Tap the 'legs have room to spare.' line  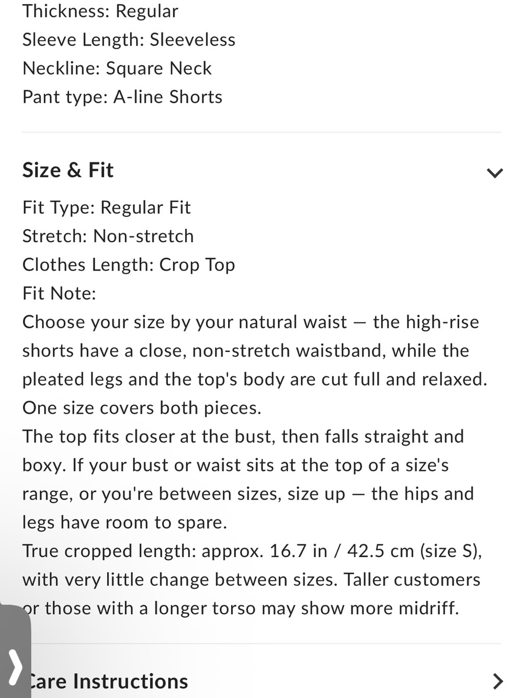tap(124, 523)
